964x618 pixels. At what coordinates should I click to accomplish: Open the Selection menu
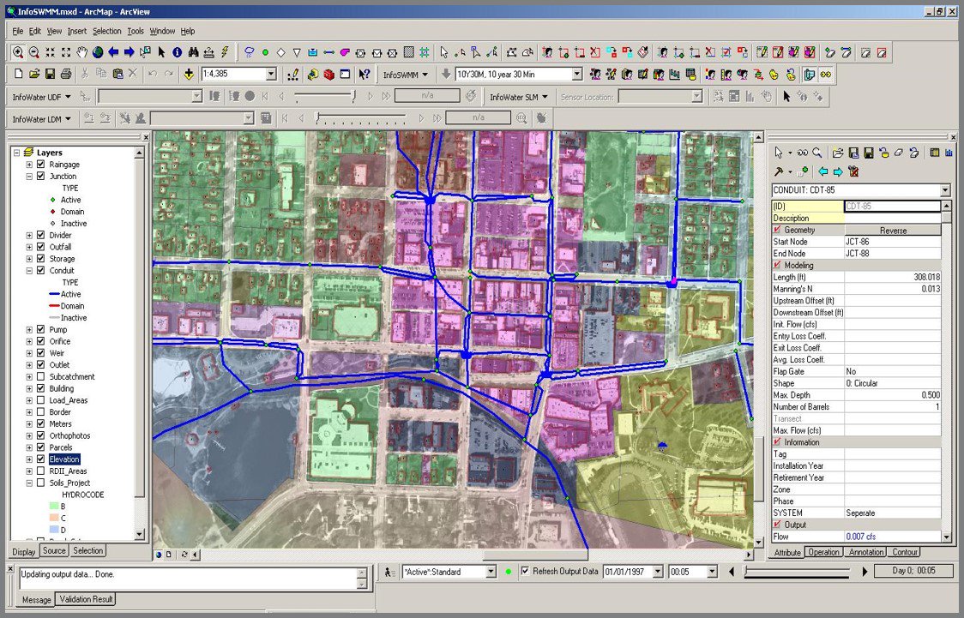(107, 31)
